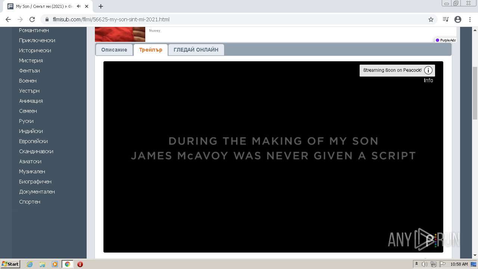Open the Биографичен genre

[x=35, y=182]
